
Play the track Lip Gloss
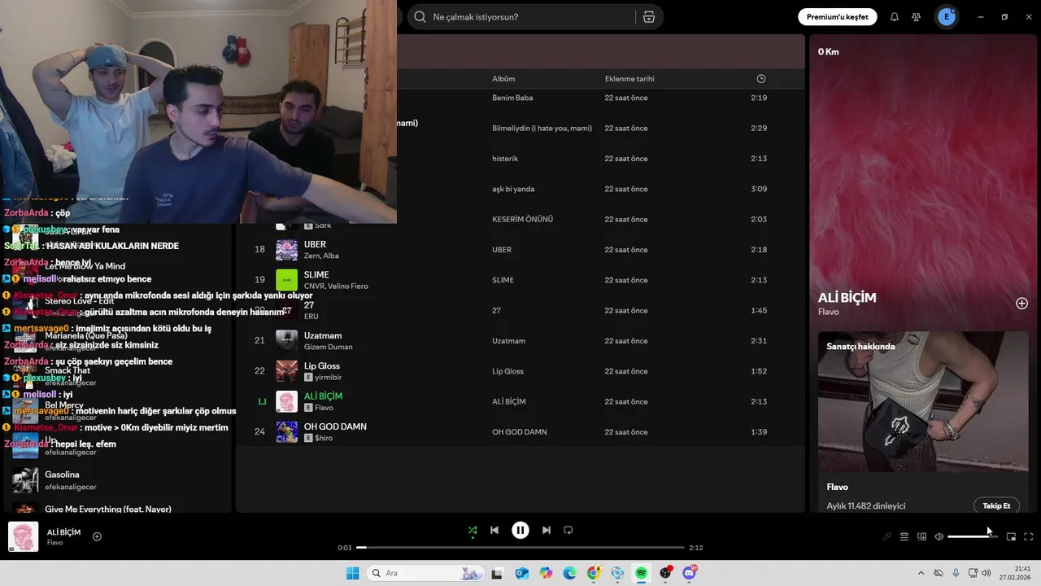[322, 365]
